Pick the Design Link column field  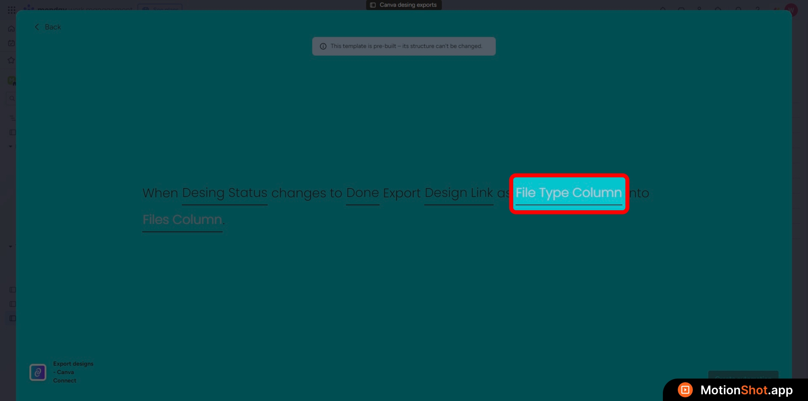(459, 193)
